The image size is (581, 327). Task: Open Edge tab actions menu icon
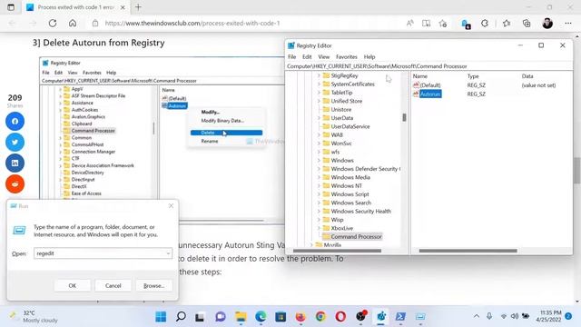point(11,7)
